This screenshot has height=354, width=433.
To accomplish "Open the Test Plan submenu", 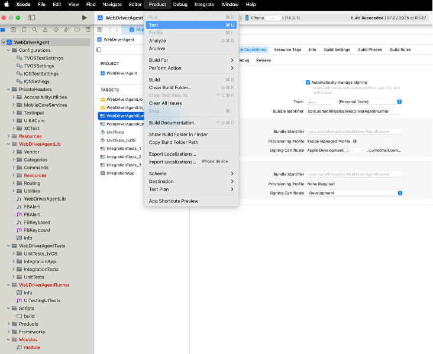I will (x=191, y=189).
